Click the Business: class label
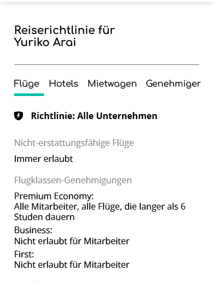214x282 pixels. (x=33, y=230)
